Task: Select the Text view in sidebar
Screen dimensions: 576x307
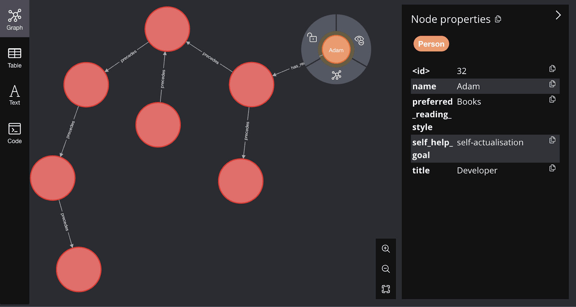Action: [x=14, y=95]
